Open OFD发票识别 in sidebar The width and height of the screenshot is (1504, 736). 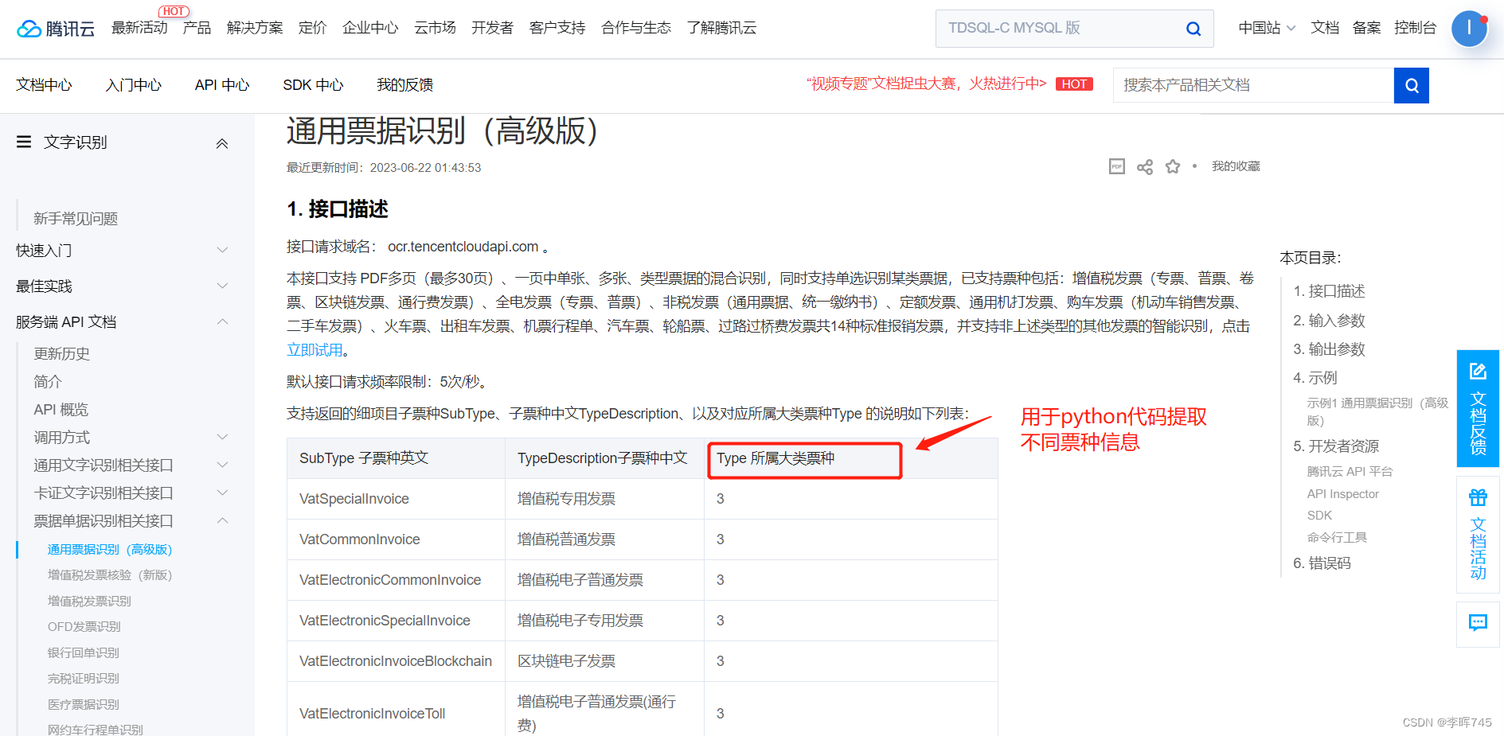(x=84, y=626)
